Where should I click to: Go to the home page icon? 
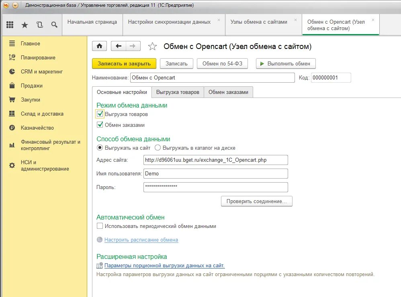point(100,46)
